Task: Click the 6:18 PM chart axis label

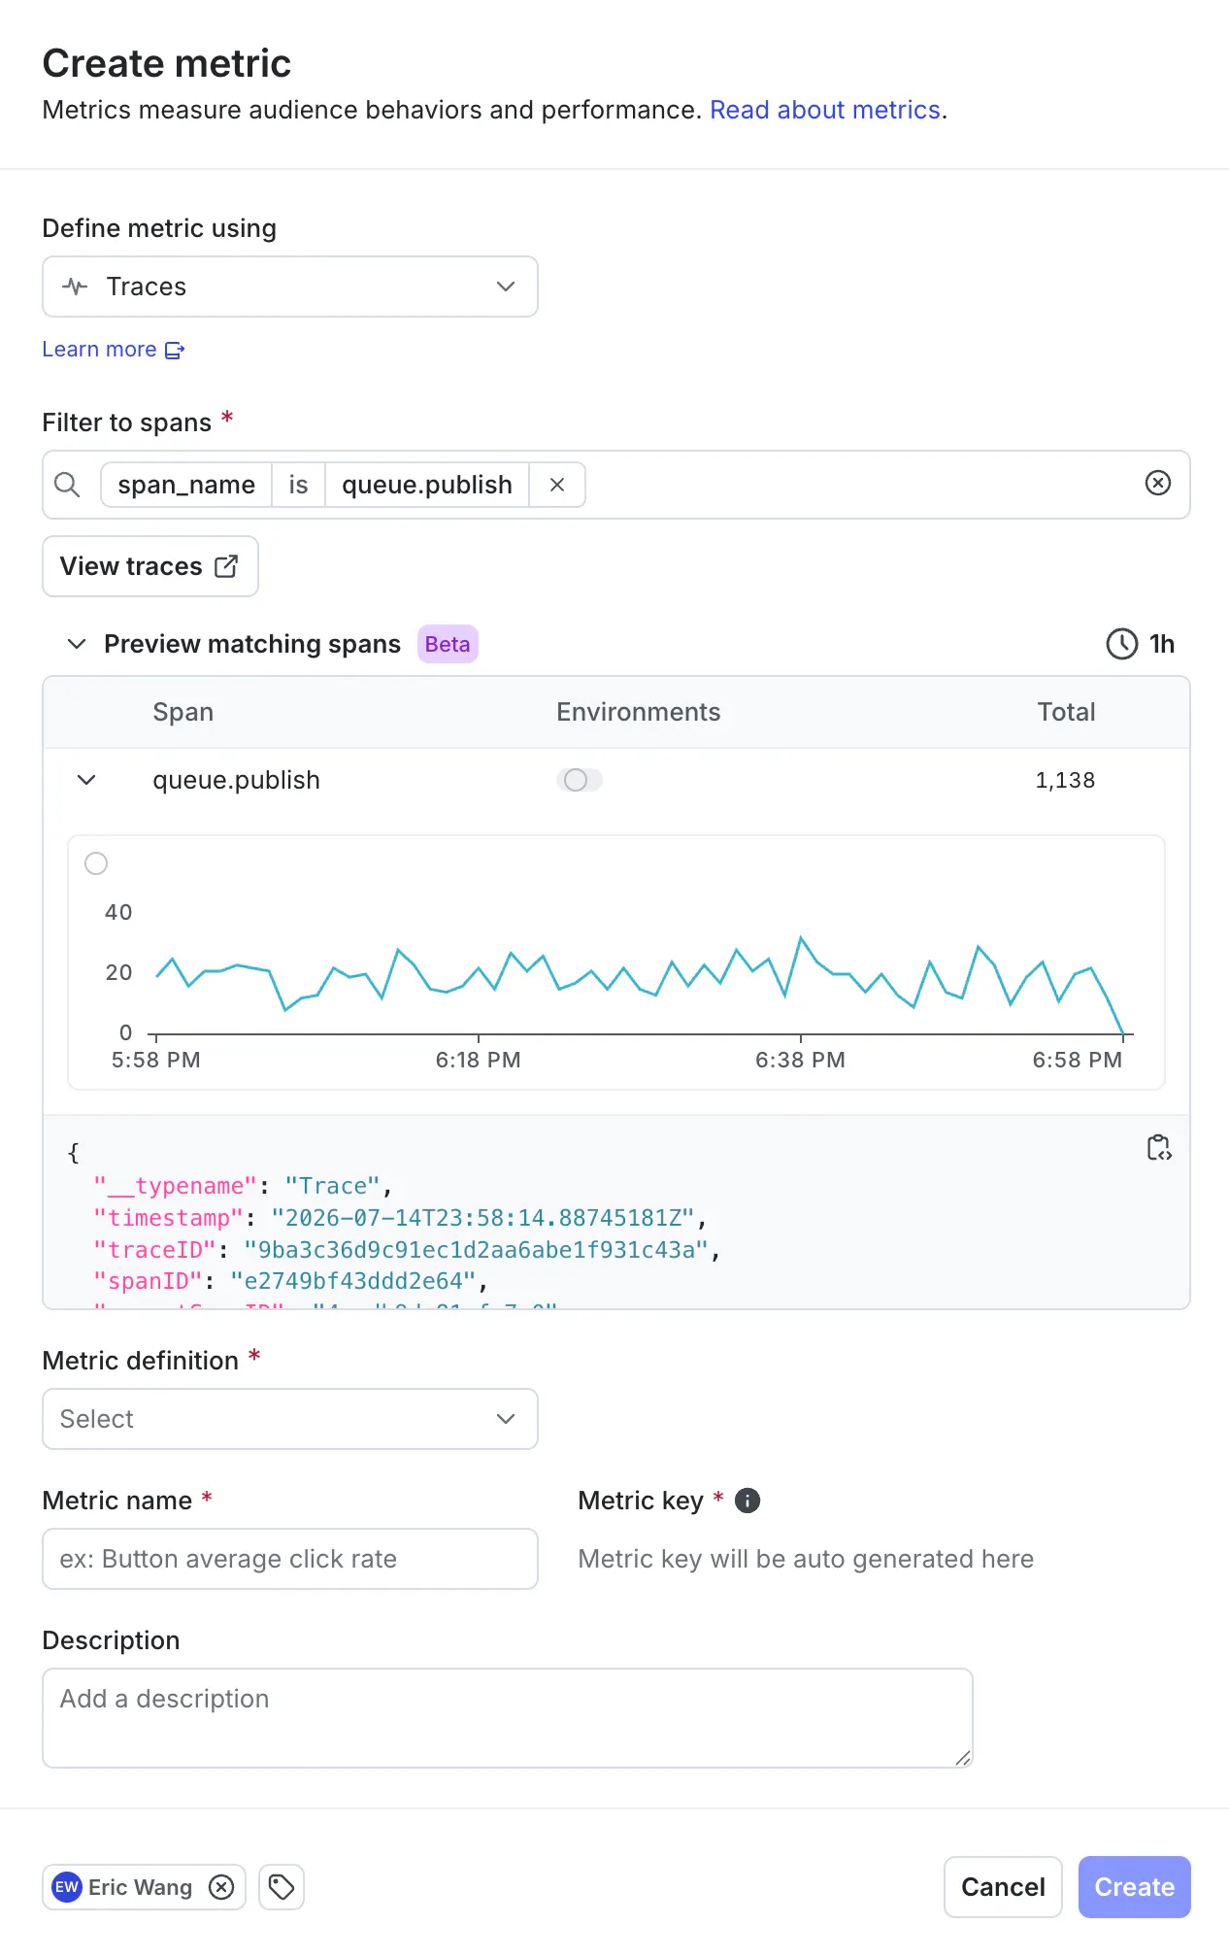Action: (x=478, y=1060)
